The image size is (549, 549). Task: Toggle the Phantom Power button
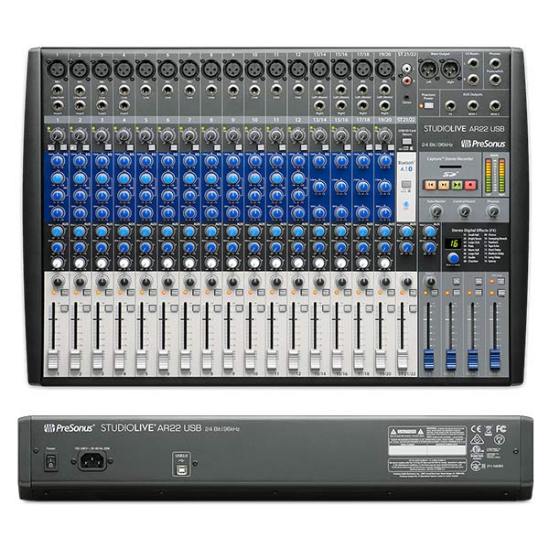428,105
